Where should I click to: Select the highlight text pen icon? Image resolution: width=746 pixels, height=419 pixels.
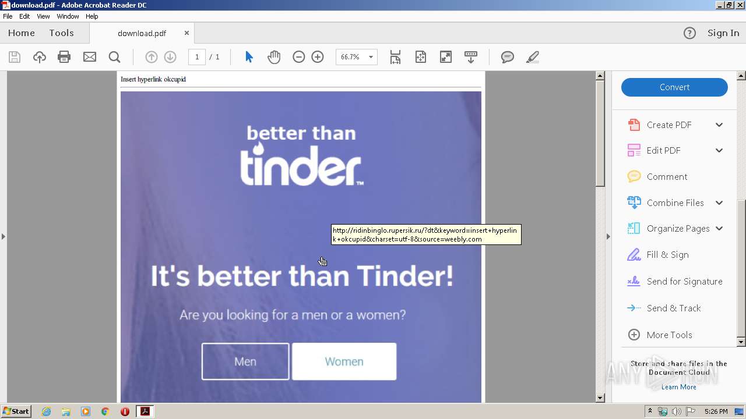(532, 57)
